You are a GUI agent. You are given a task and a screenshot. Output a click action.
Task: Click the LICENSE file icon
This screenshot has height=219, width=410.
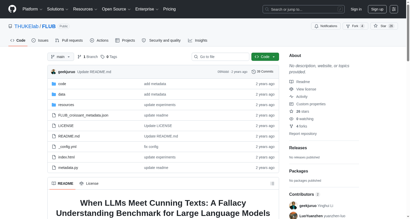pyautogui.click(x=54, y=126)
